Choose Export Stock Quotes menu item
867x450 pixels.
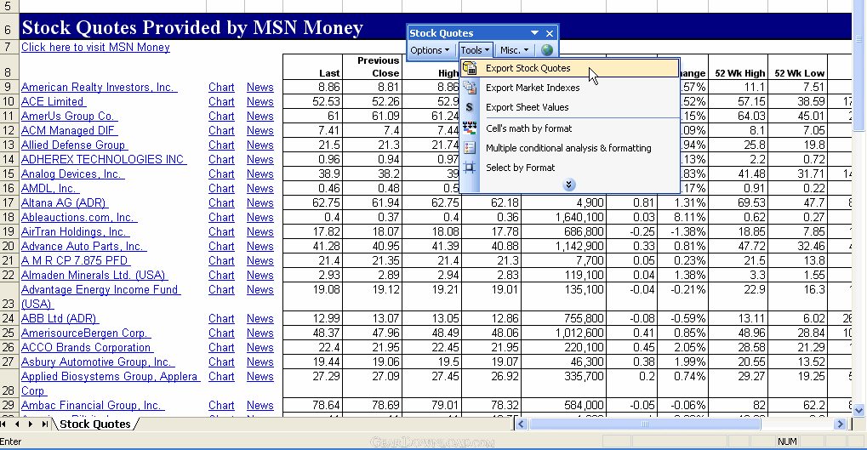pyautogui.click(x=569, y=68)
